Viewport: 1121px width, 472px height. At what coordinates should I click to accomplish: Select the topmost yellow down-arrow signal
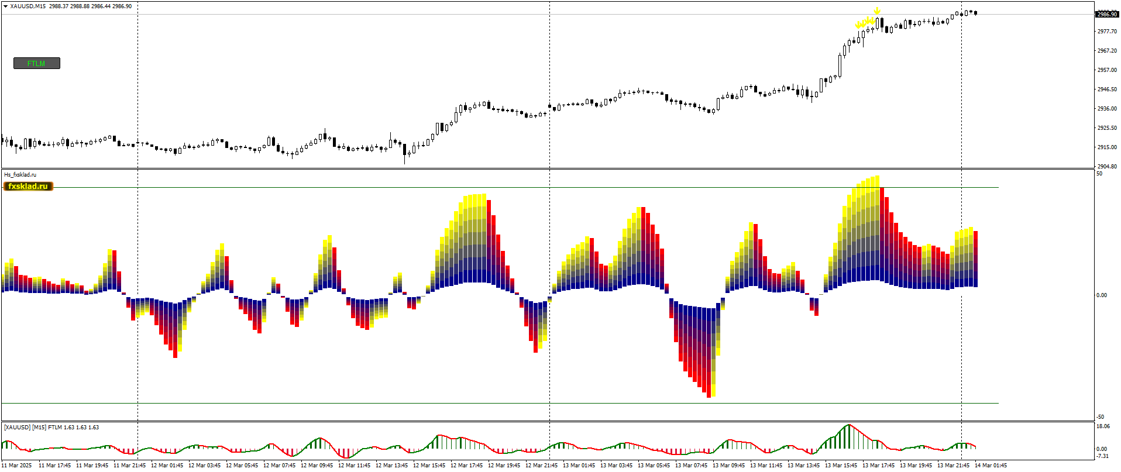(x=877, y=11)
